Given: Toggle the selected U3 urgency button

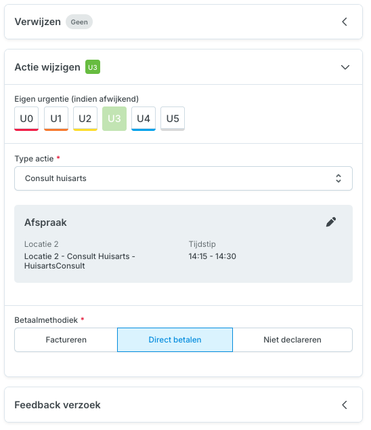Looking at the screenshot, I should coord(114,119).
